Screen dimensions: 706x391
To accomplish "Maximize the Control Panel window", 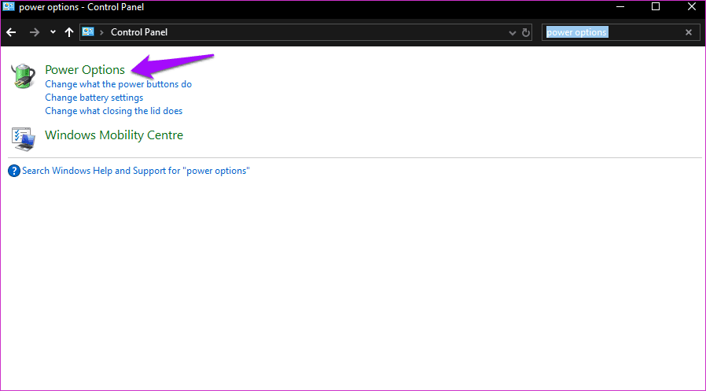I will pos(656,6).
